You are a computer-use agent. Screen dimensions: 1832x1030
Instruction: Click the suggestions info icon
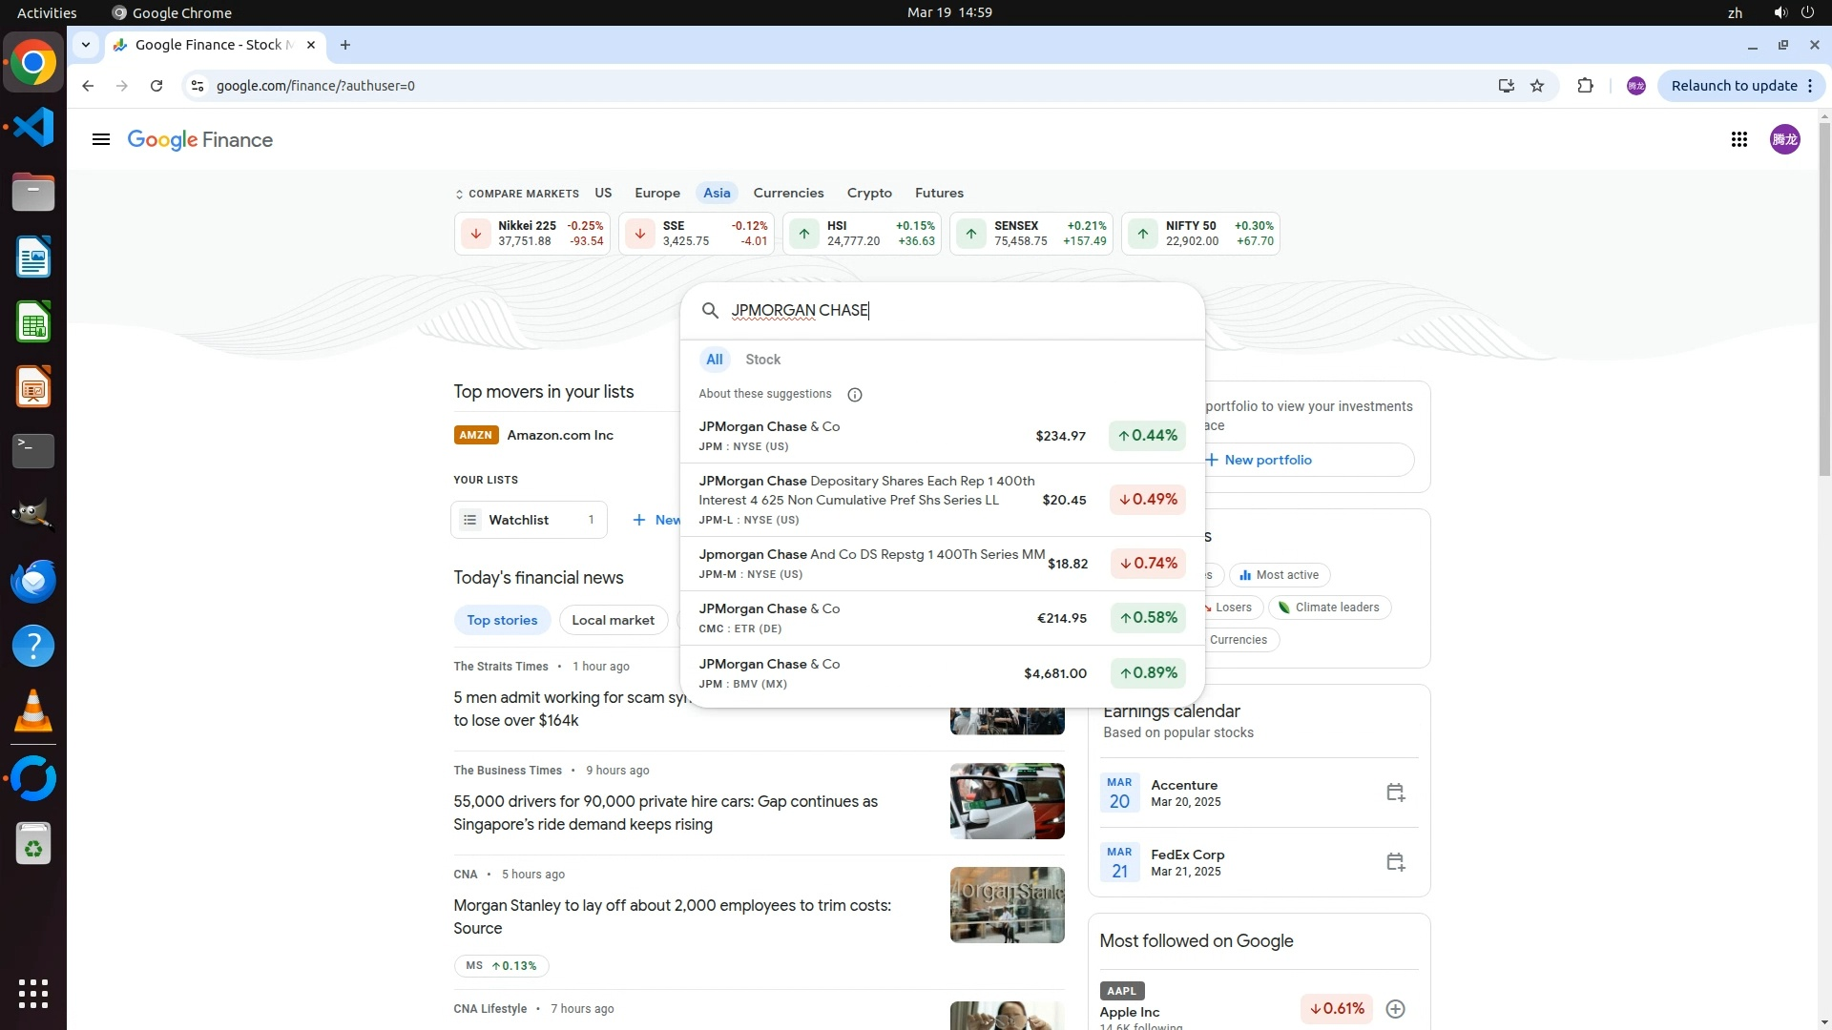click(x=855, y=395)
